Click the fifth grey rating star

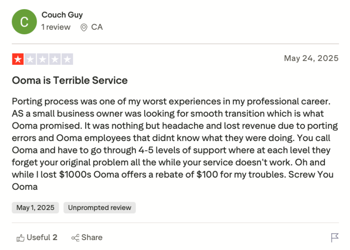[x=67, y=59]
